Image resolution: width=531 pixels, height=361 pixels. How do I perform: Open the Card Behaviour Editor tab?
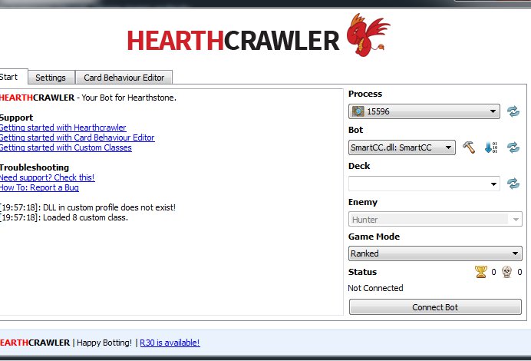(124, 78)
